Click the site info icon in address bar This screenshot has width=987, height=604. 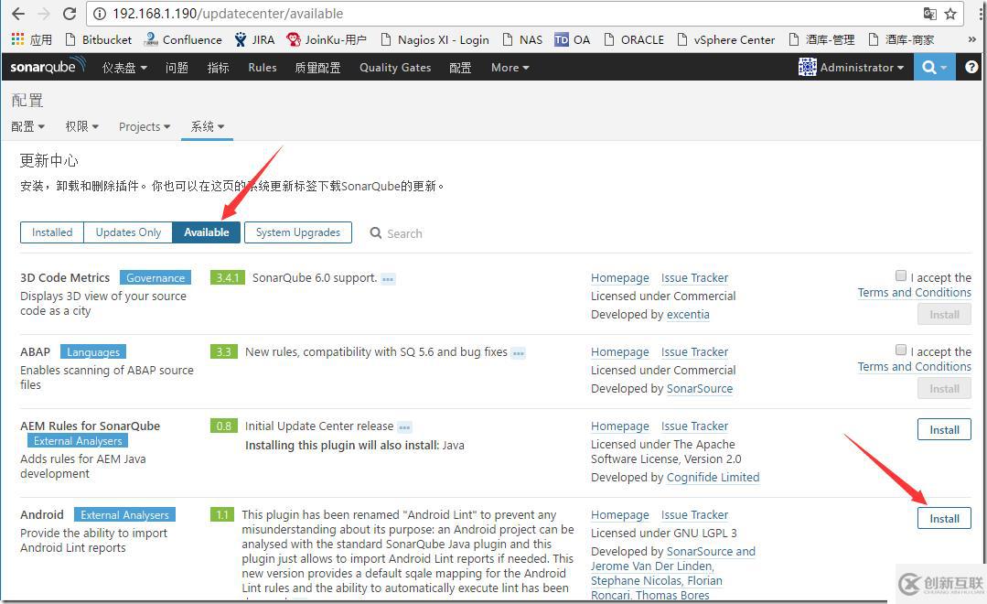tap(98, 13)
